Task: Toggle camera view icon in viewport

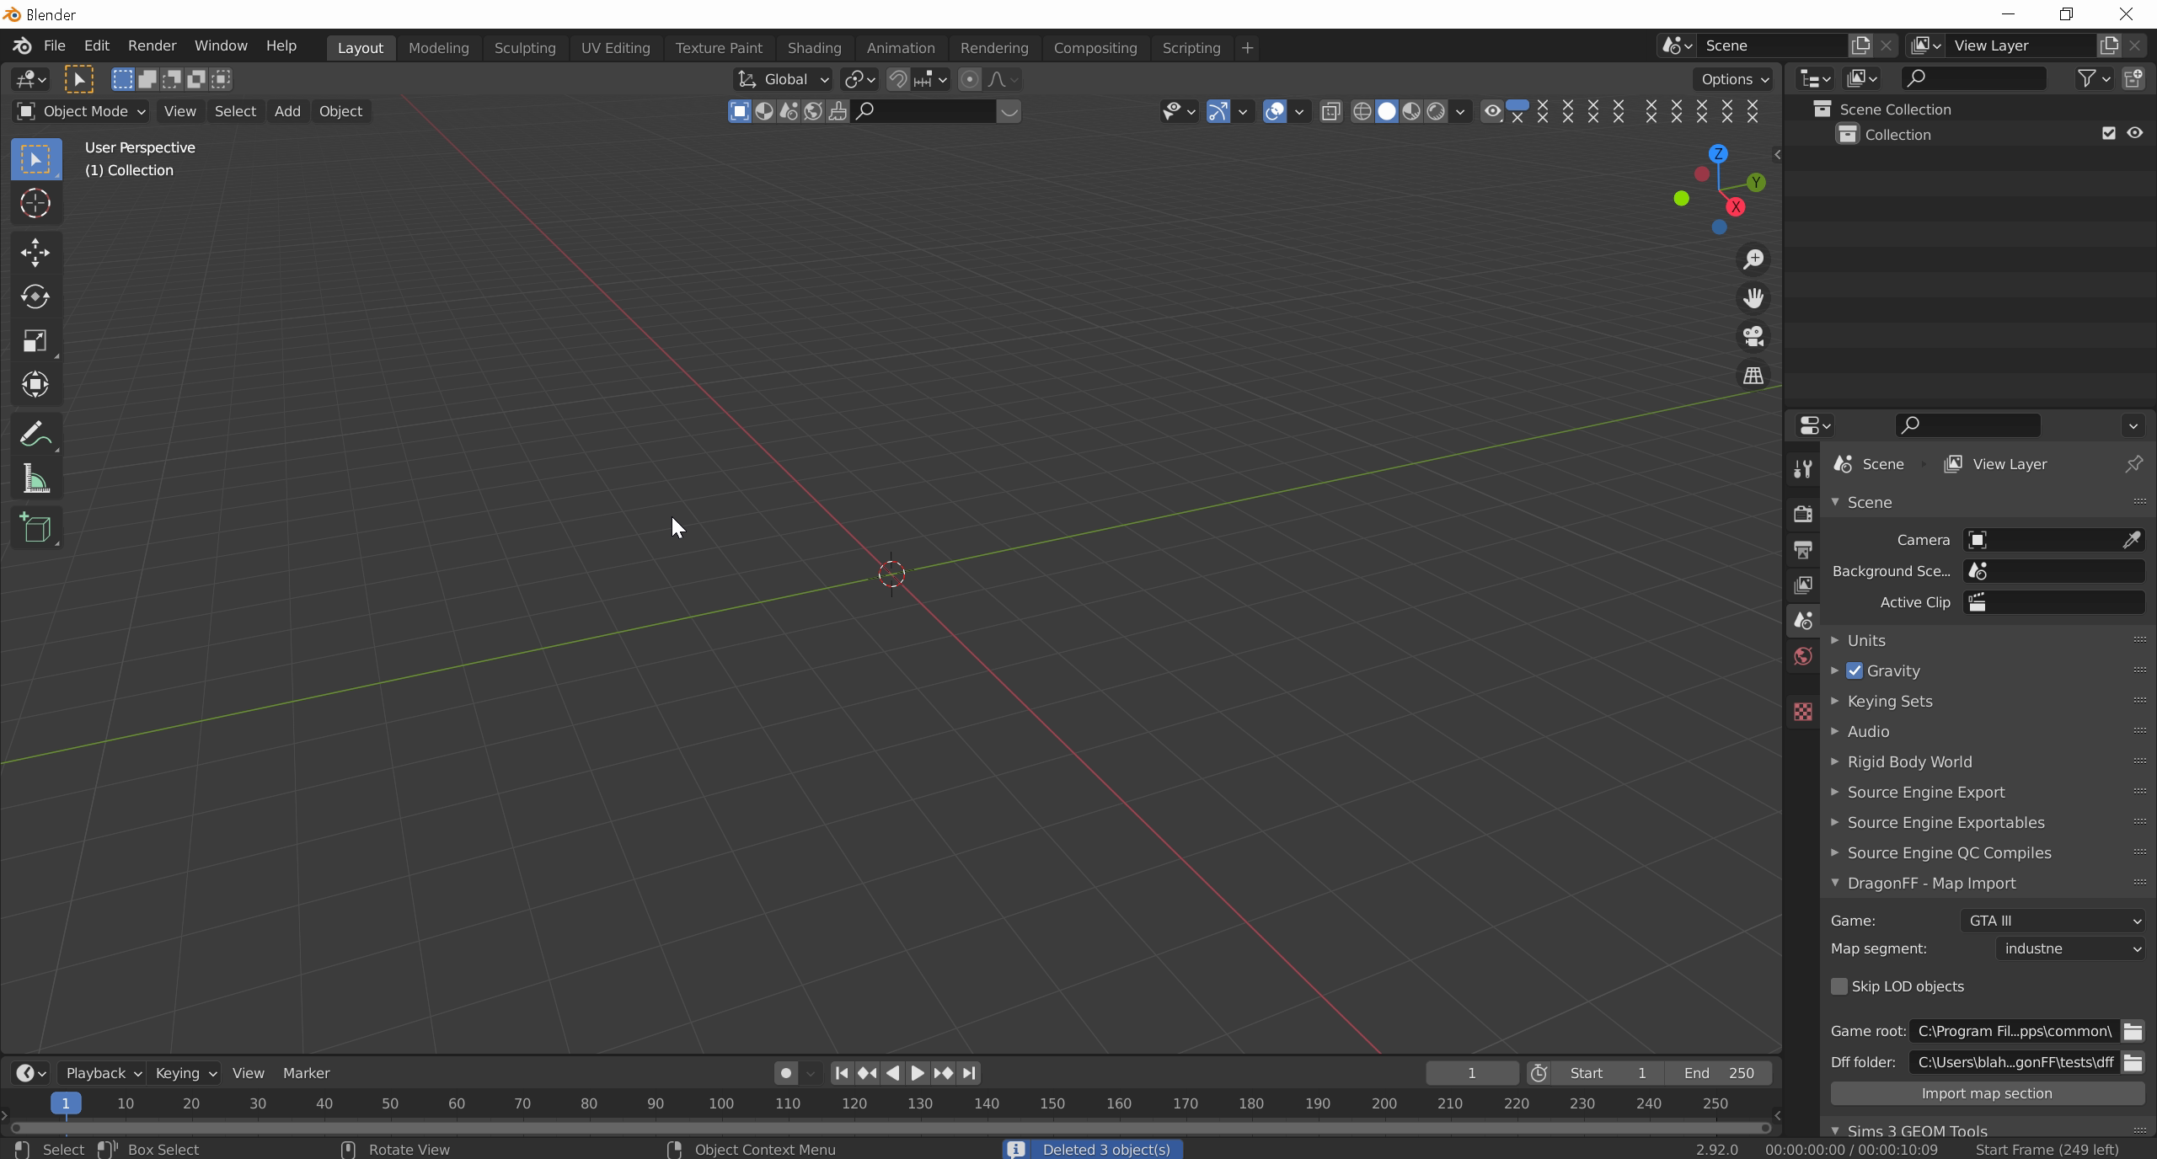Action: pos(1753,336)
